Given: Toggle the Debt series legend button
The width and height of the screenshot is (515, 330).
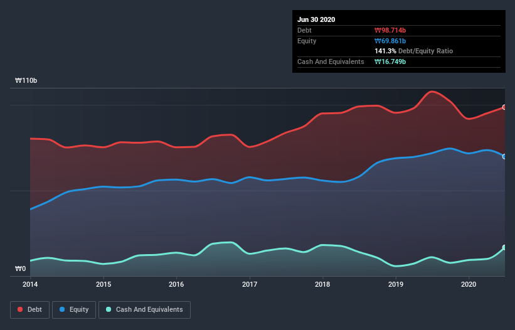Looking at the screenshot, I should (x=29, y=310).
